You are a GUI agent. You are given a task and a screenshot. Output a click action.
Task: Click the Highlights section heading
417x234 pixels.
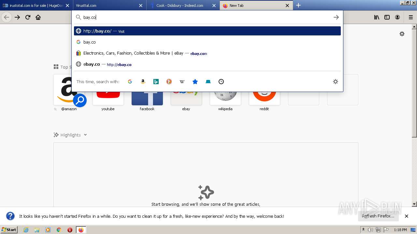70,135
